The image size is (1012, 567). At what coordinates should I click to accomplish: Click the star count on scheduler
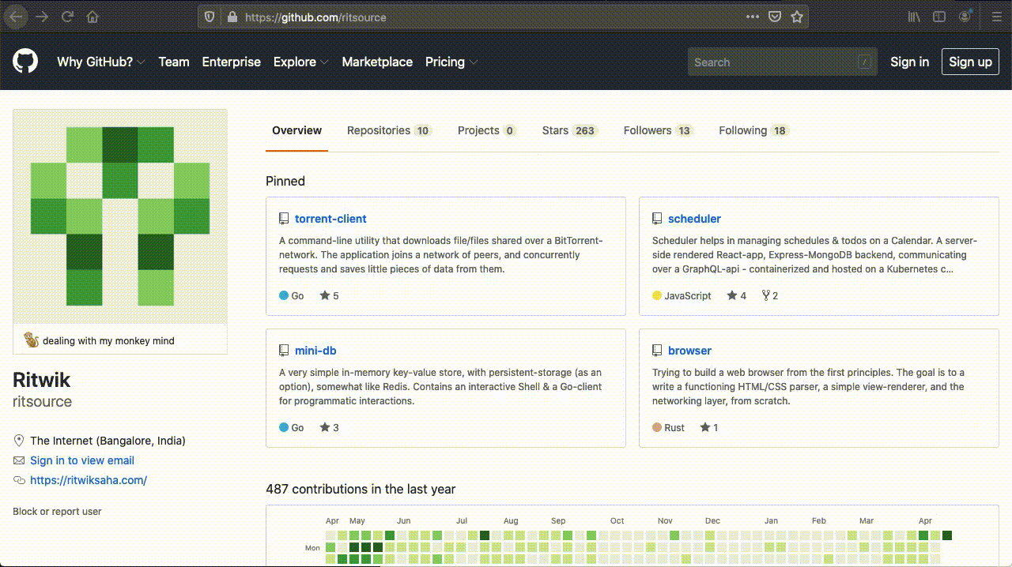(737, 296)
